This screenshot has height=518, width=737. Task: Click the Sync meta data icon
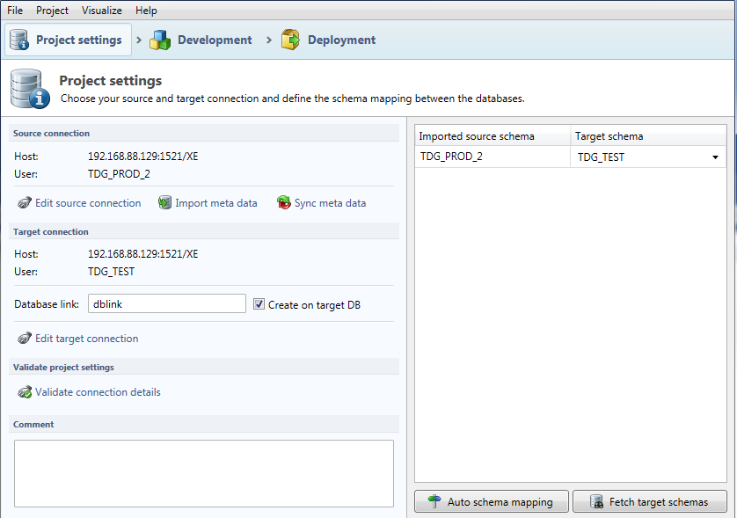tap(283, 203)
